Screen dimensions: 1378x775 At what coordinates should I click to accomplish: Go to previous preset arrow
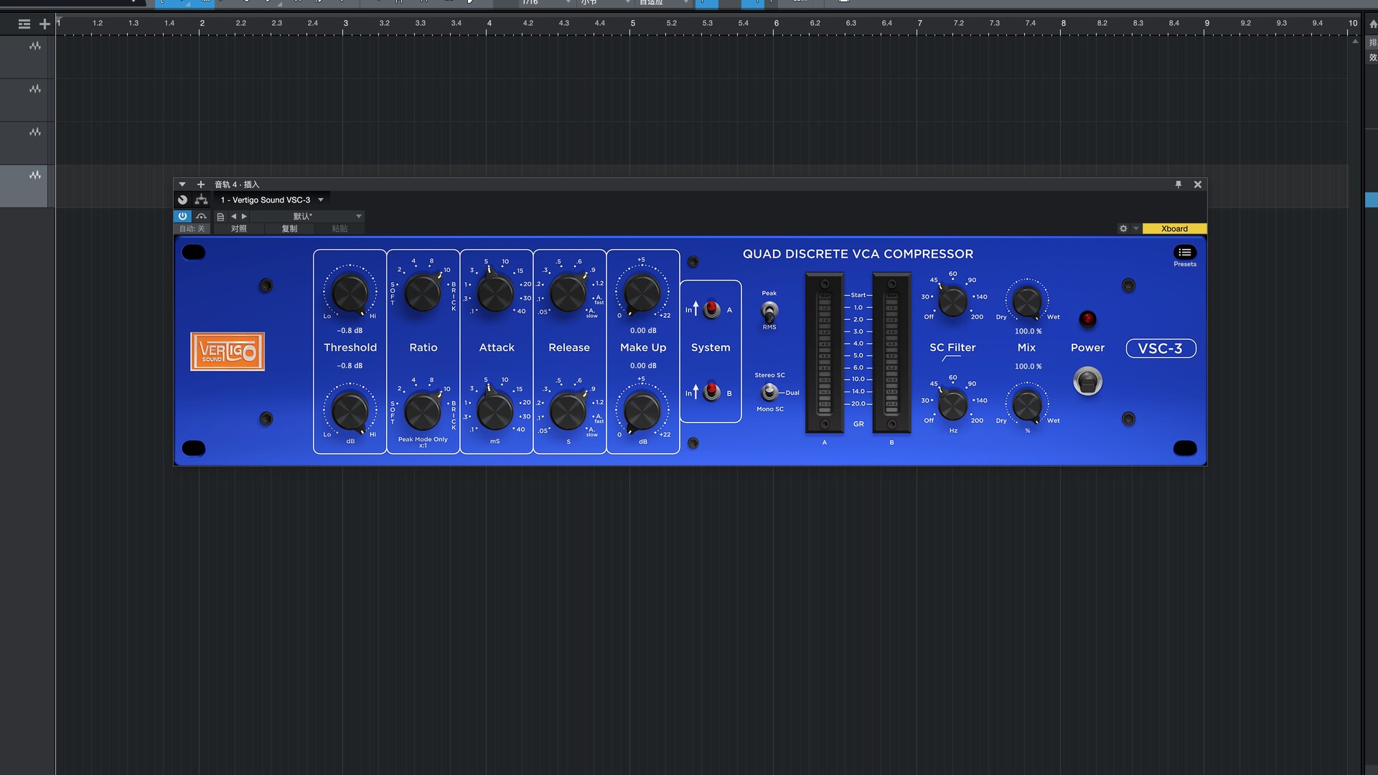(233, 216)
